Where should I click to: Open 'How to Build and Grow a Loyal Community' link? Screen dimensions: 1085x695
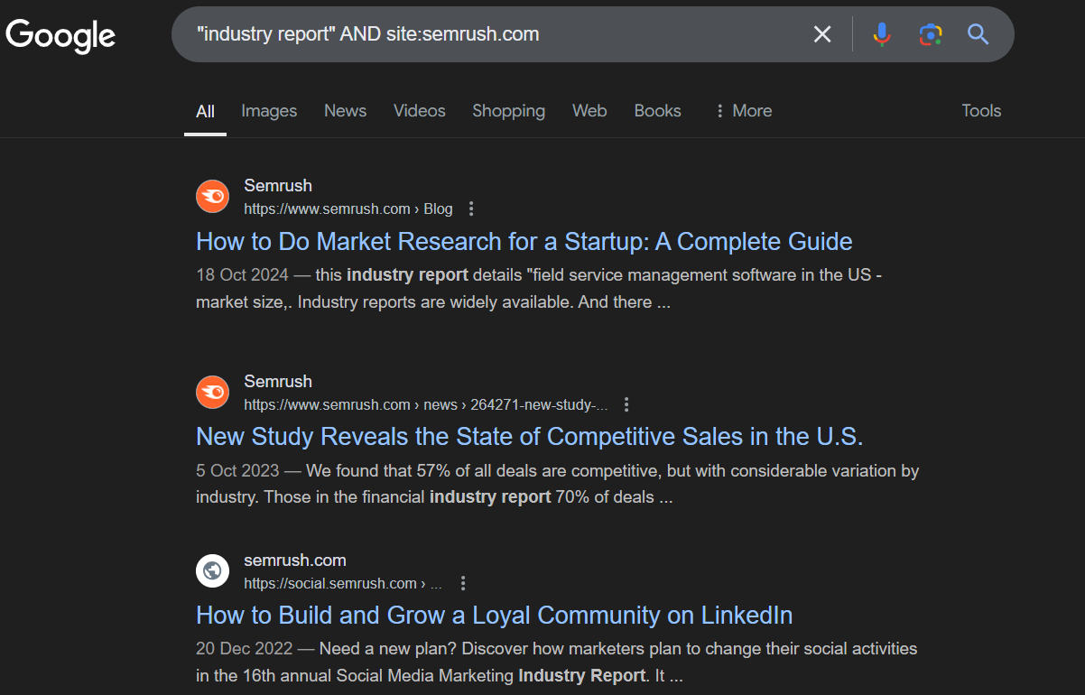(495, 616)
